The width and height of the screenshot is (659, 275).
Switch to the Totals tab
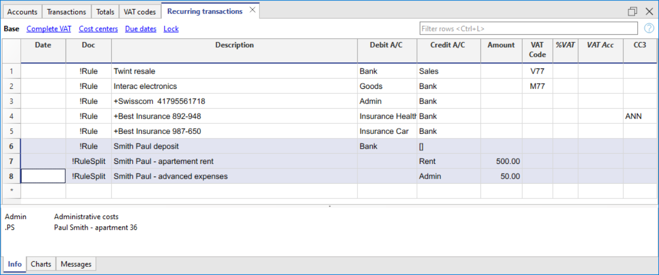(105, 12)
